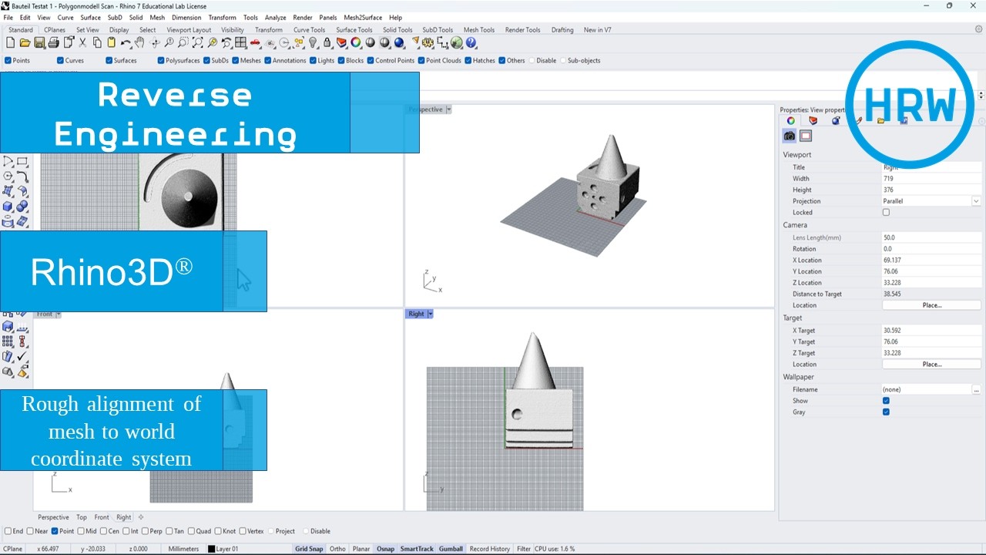Click the blue Help question icon
Viewport: 986px width, 555px height.
[471, 42]
